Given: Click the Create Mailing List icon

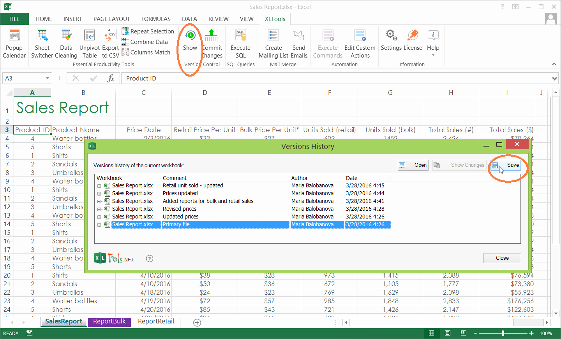Looking at the screenshot, I should [x=273, y=44].
